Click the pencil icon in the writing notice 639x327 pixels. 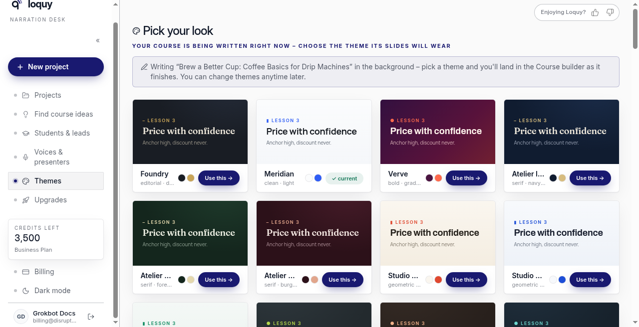point(144,67)
